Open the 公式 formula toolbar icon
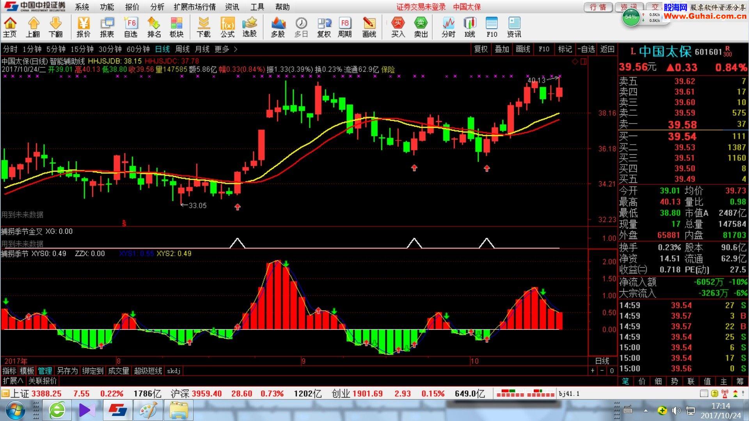Image resolution: width=749 pixels, height=421 pixels. pos(227,27)
